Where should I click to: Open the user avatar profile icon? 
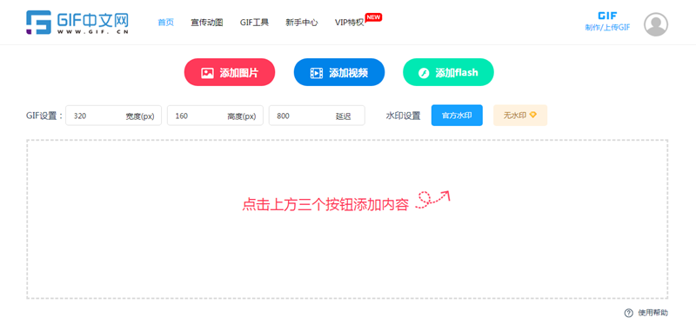point(656,24)
